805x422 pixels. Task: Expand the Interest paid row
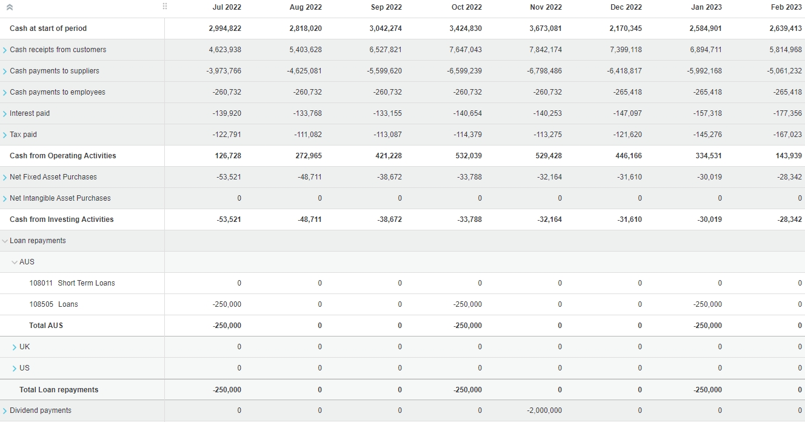pyautogui.click(x=5, y=113)
